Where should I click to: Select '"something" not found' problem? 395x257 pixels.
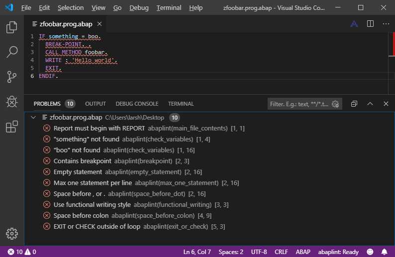[209, 139]
